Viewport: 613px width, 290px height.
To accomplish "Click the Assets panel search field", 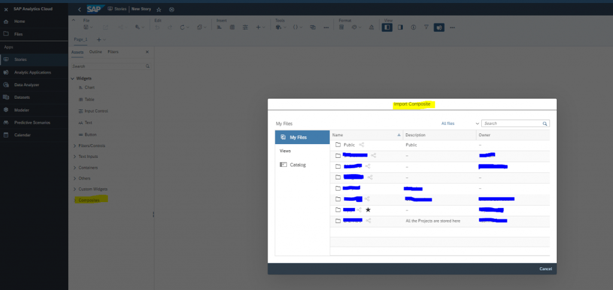I will [111, 66].
